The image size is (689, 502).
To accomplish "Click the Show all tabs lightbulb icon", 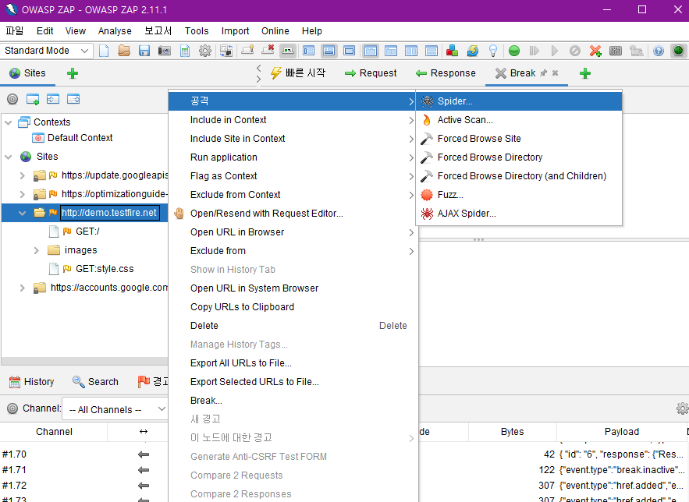I will [x=247, y=50].
